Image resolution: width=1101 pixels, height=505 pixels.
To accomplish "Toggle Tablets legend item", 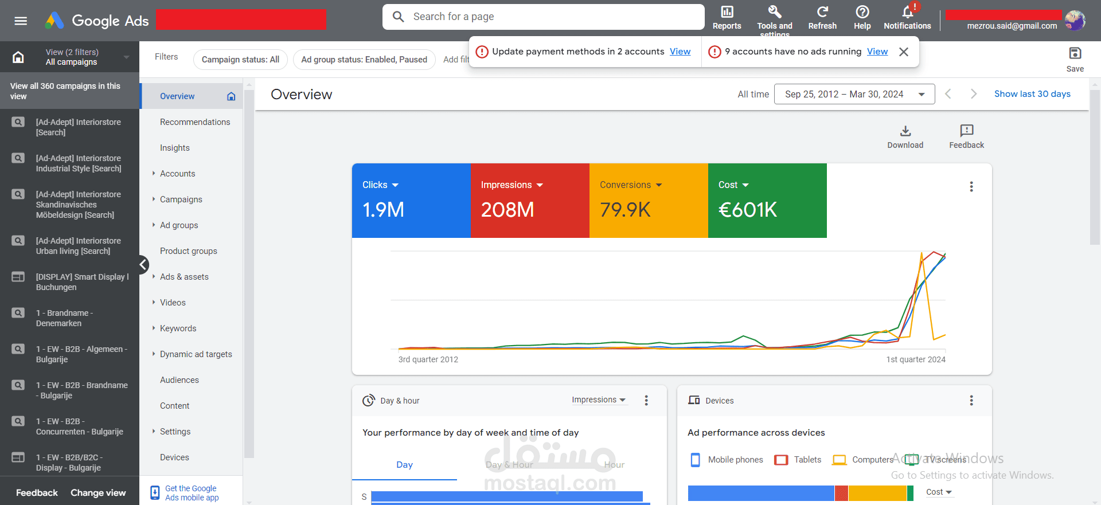I will 798,460.
